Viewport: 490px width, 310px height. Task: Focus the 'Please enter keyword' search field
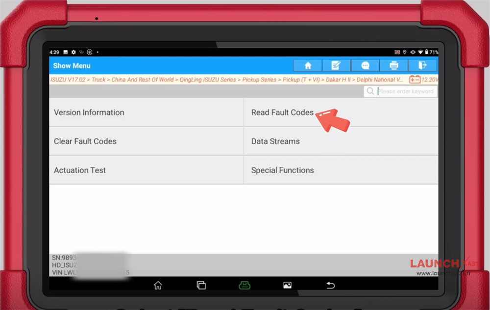click(400, 91)
